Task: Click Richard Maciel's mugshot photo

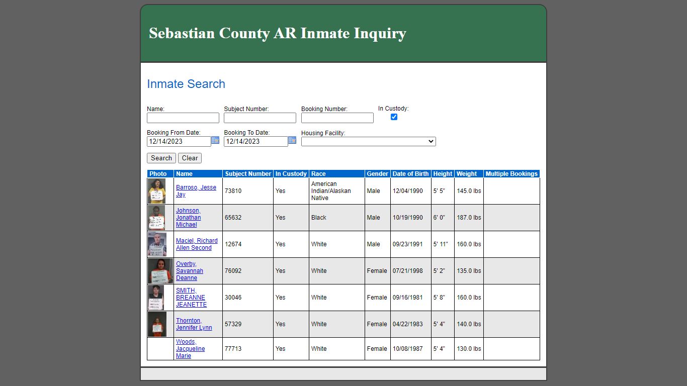Action: tap(157, 244)
